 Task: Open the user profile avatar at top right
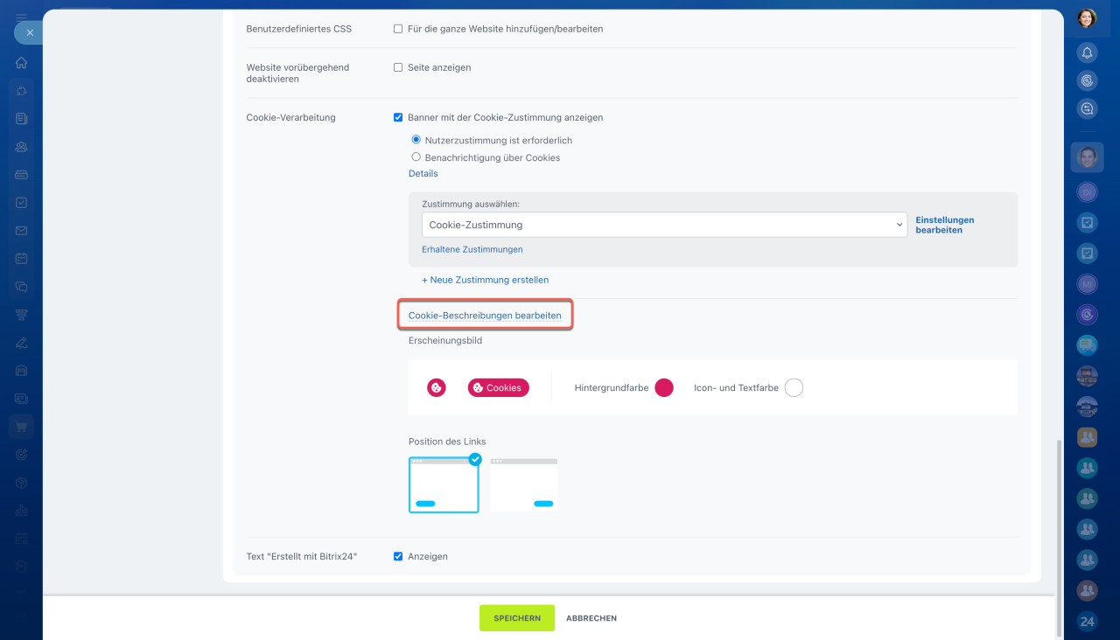coord(1087,17)
